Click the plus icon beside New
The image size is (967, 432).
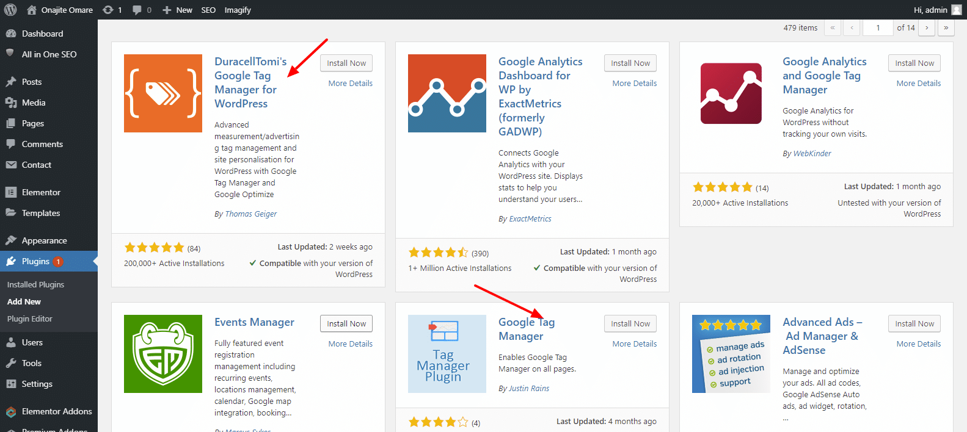[x=167, y=10]
